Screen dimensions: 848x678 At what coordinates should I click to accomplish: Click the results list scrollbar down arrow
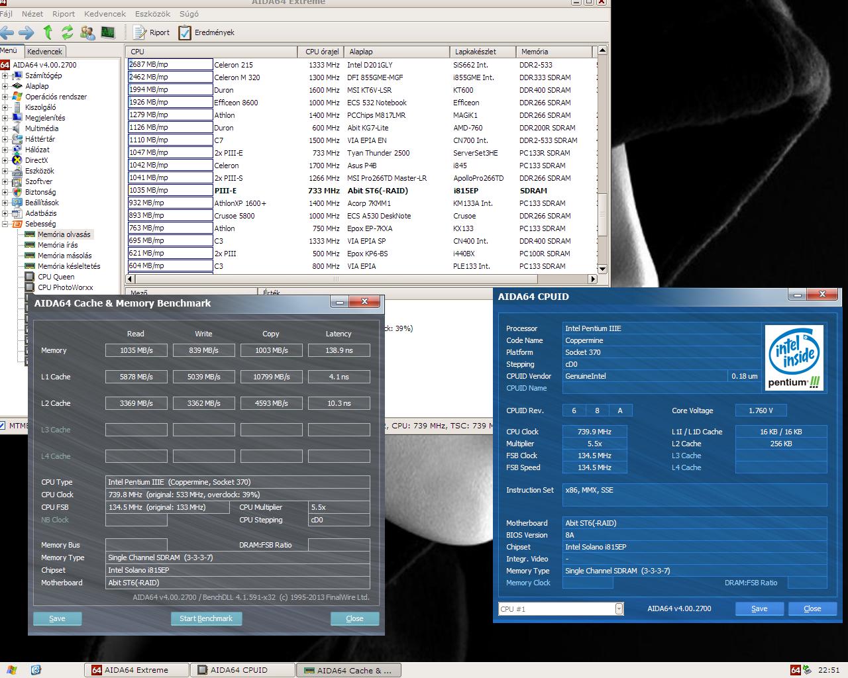point(602,269)
